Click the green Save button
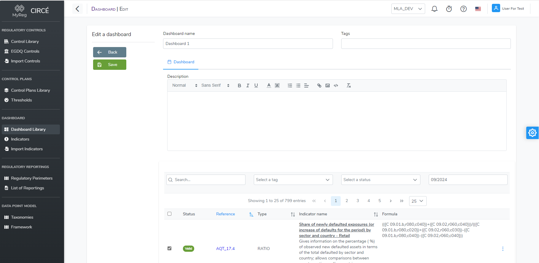The image size is (539, 263). 110,65
